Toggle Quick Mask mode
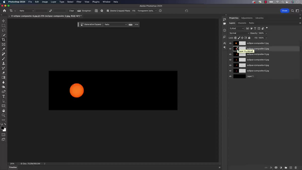Screen dimensions: 302x170 (4, 135)
